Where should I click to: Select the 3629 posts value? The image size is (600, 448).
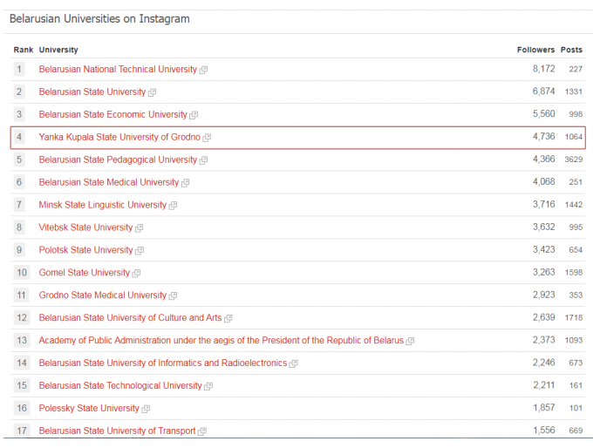click(x=574, y=160)
